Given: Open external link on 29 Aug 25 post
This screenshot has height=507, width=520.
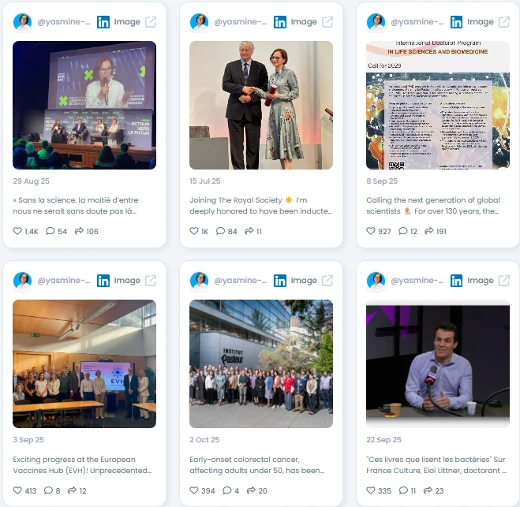Looking at the screenshot, I should coord(151,22).
